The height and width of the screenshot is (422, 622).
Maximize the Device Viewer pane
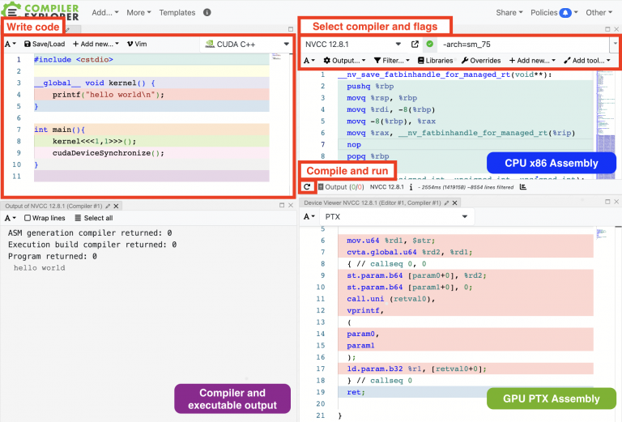coord(607,202)
